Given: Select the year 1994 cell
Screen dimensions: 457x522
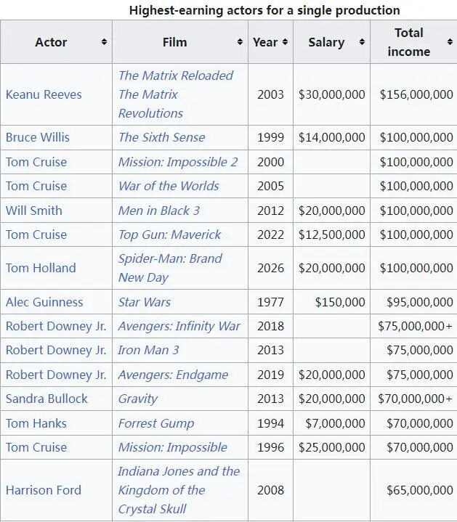Looking at the screenshot, I should coord(270,423).
